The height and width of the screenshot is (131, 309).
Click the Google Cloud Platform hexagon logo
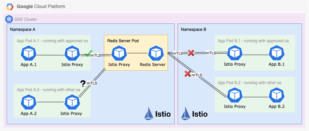[x=10, y=7]
